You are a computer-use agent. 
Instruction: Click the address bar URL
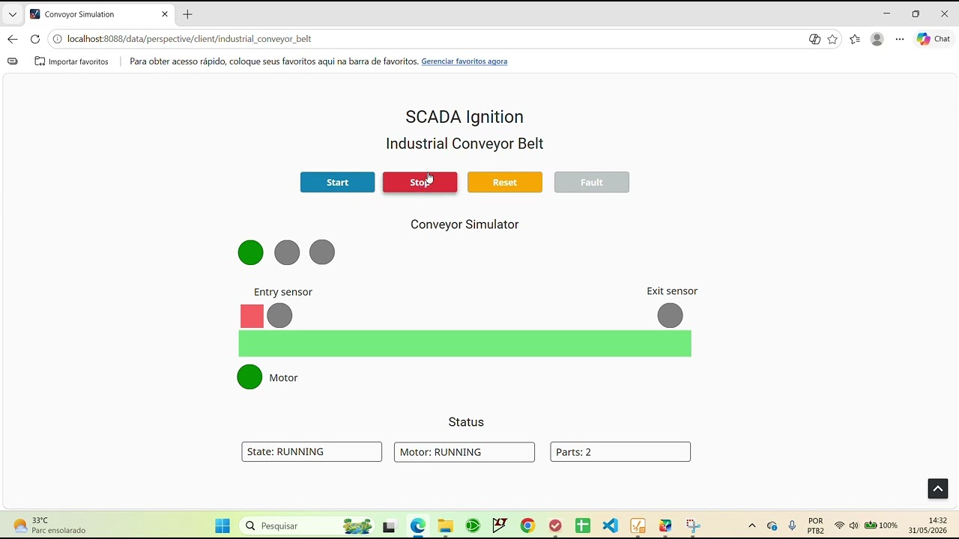[x=189, y=39]
